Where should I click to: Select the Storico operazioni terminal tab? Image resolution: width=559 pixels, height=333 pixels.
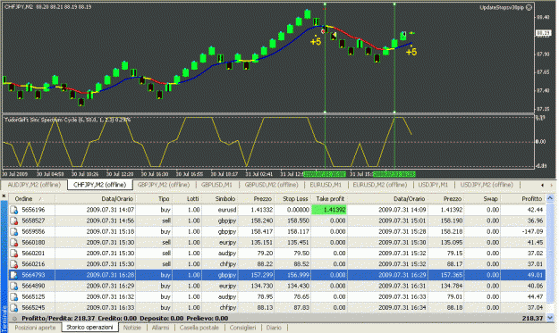[89, 328]
